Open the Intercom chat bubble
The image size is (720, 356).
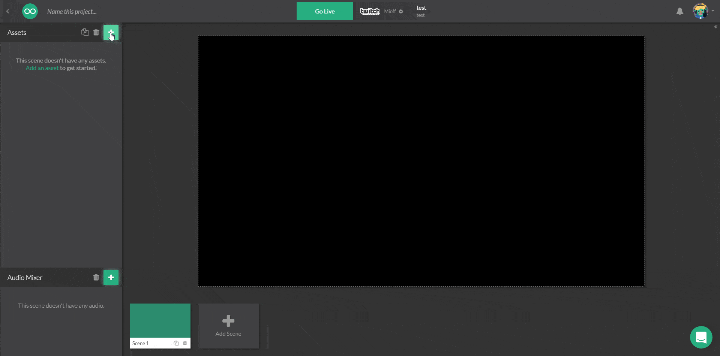coord(702,337)
